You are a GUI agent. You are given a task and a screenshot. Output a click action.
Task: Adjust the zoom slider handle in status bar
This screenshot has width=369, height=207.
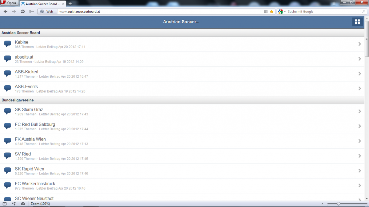tap(339, 204)
